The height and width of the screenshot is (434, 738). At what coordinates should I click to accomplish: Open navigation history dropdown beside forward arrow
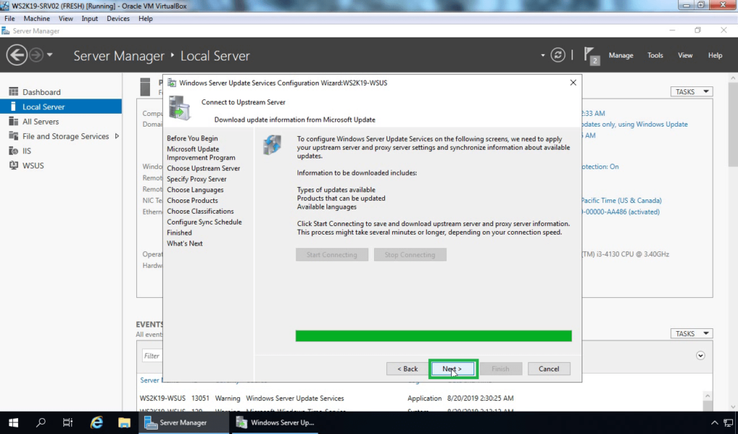[50, 55]
